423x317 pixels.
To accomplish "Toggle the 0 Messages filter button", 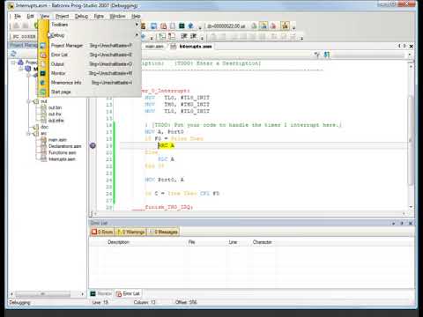I will [x=163, y=232].
